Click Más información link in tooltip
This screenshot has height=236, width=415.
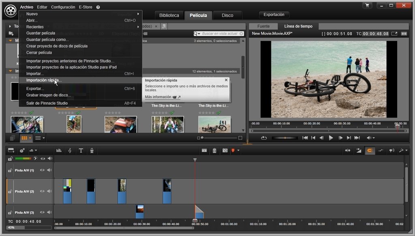163,97
